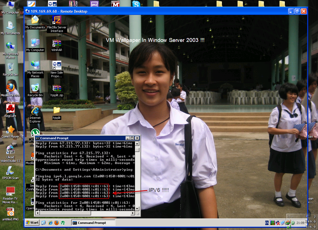Viewport: 318px width, 230px height.
Task: Open the remote Start menu
Action: pos(32,223)
